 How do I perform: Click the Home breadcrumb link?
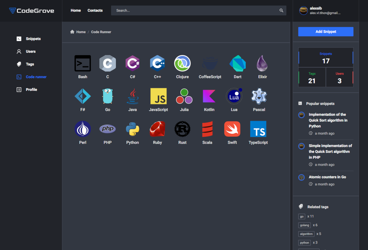(81, 32)
